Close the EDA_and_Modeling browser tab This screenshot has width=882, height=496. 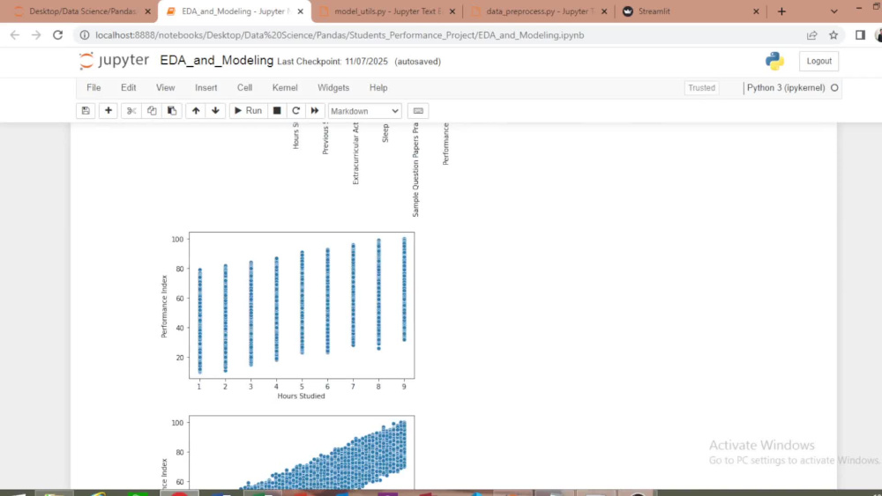(301, 11)
